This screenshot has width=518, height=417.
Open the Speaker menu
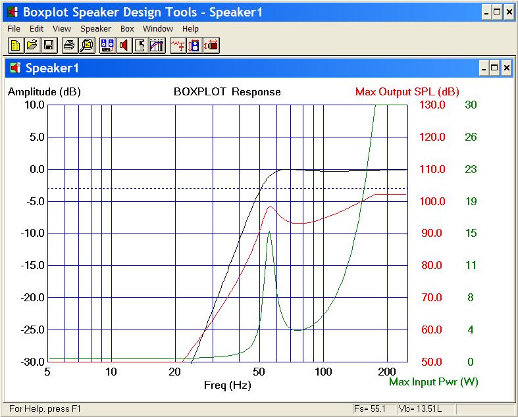[x=96, y=29]
